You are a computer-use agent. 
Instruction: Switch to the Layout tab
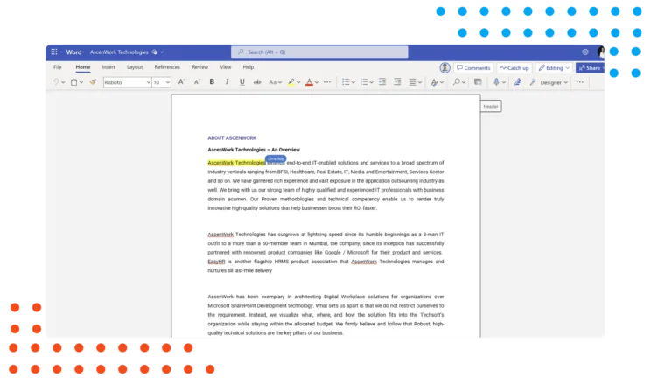tap(135, 67)
